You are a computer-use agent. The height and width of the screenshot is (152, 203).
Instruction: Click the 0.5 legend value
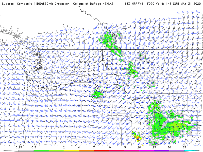(34, 147)
